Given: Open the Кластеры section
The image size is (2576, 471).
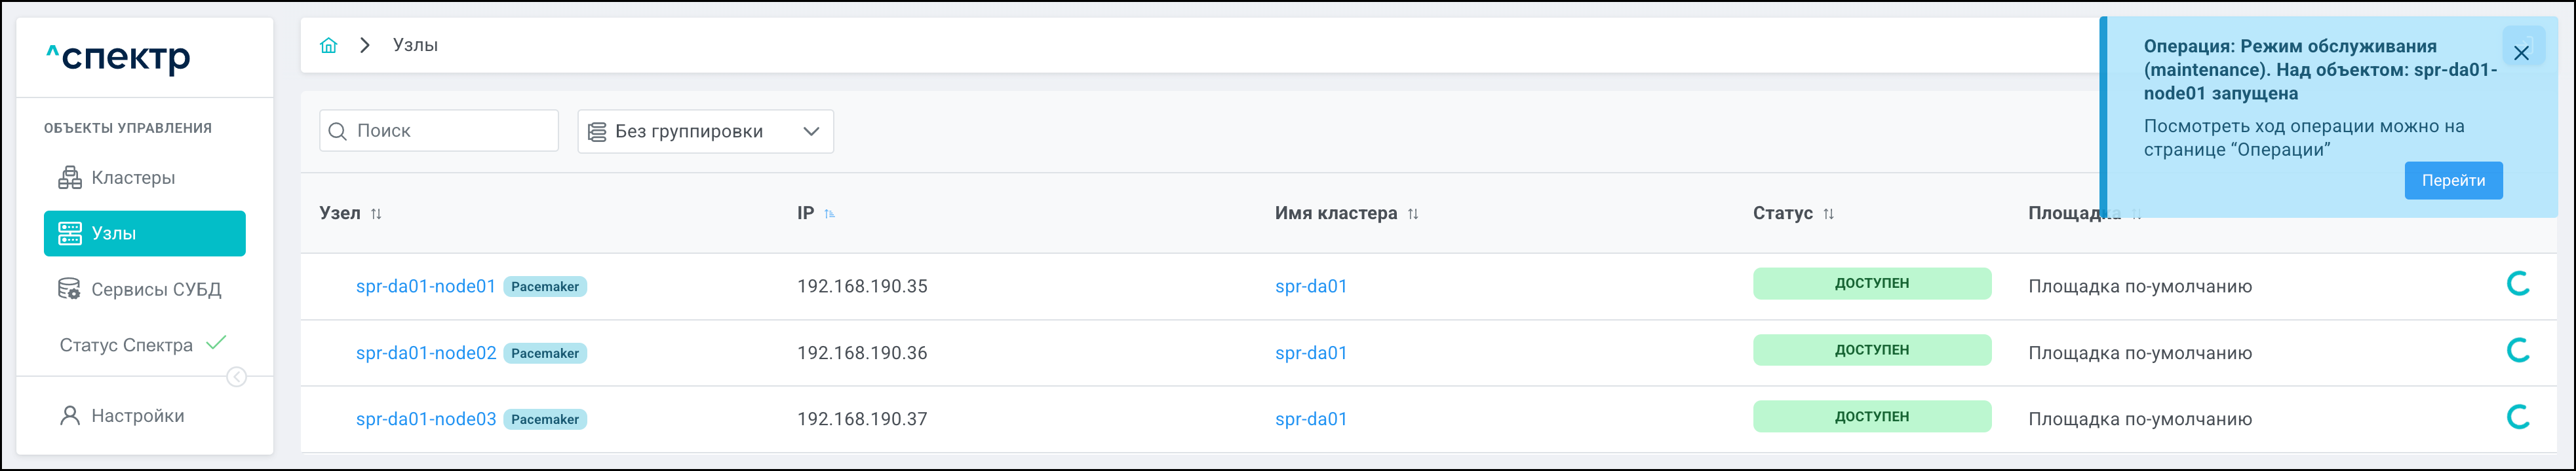Looking at the screenshot, I should click(132, 178).
